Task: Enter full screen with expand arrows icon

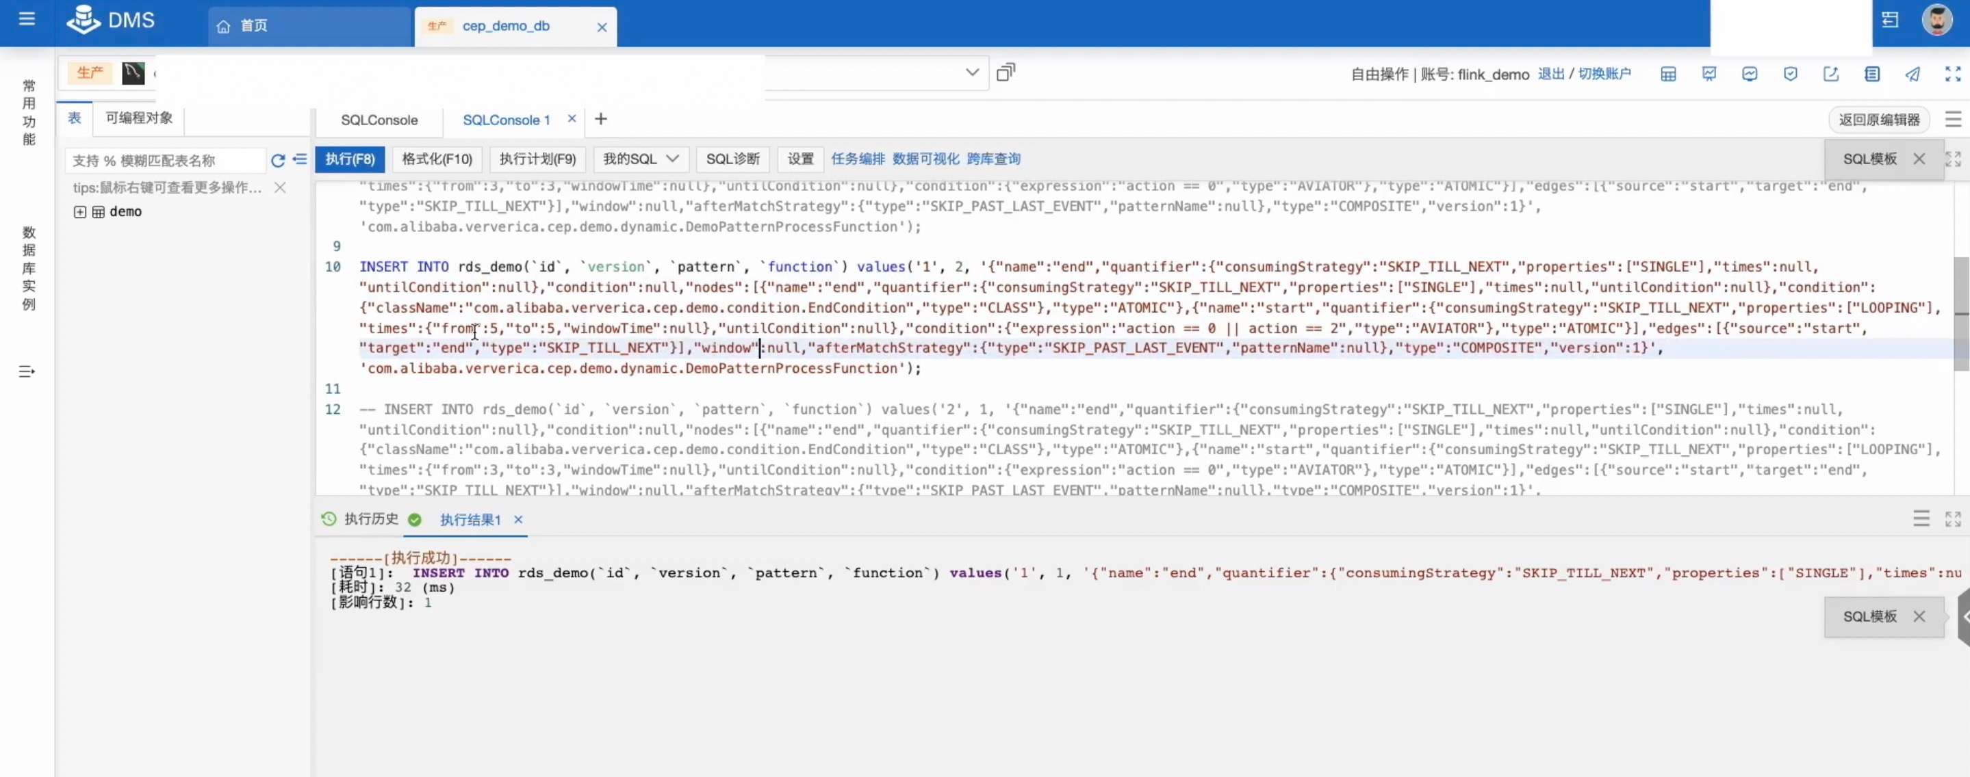Action: click(x=1952, y=74)
